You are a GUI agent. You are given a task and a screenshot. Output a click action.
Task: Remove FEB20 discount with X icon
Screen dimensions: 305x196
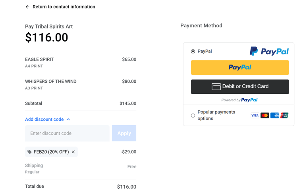[x=73, y=152]
